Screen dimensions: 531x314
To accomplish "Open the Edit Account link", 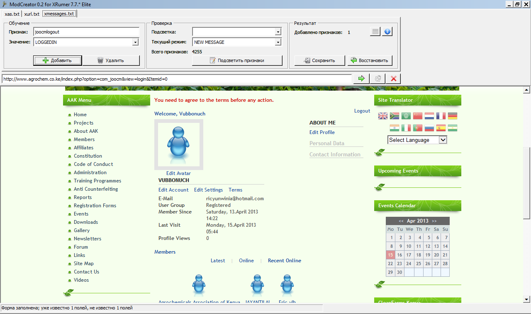I will click(x=173, y=190).
